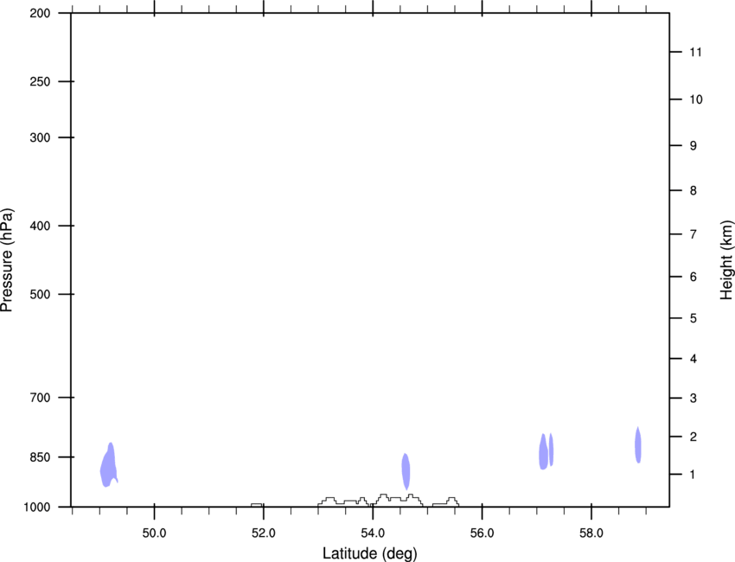This screenshot has width=735, height=562.
Task: Click height tick label 3
Action: (x=693, y=399)
